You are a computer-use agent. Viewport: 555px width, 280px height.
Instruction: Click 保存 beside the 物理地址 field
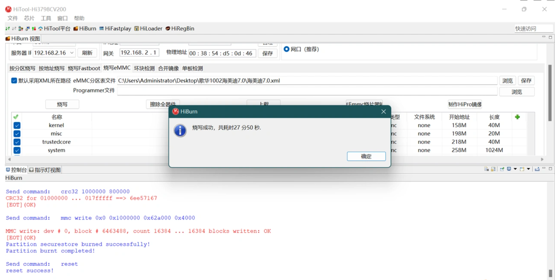[268, 53]
